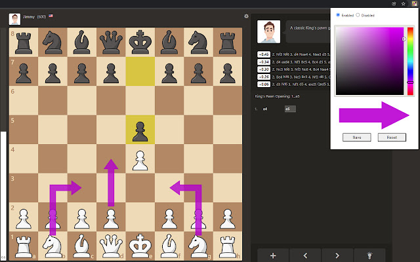The image size is (420, 262).
Task: Click the bookmark star in browser bar
Action: point(403,4)
